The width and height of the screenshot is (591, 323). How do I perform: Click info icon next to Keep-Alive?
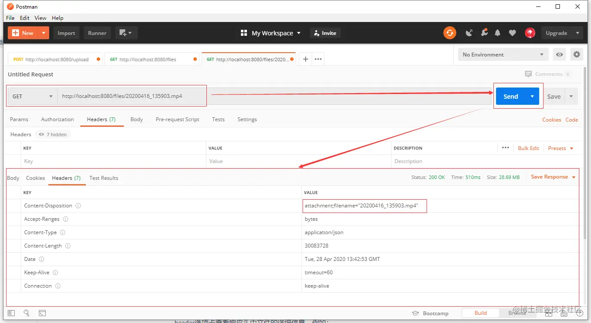(55, 273)
